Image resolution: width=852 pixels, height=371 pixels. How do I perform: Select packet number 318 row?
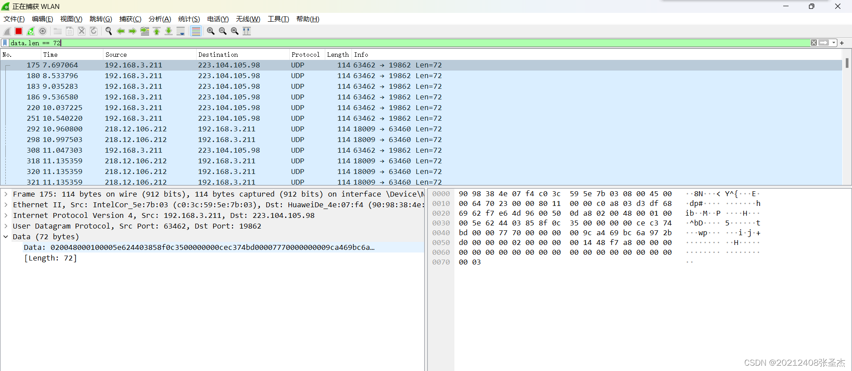(x=421, y=161)
